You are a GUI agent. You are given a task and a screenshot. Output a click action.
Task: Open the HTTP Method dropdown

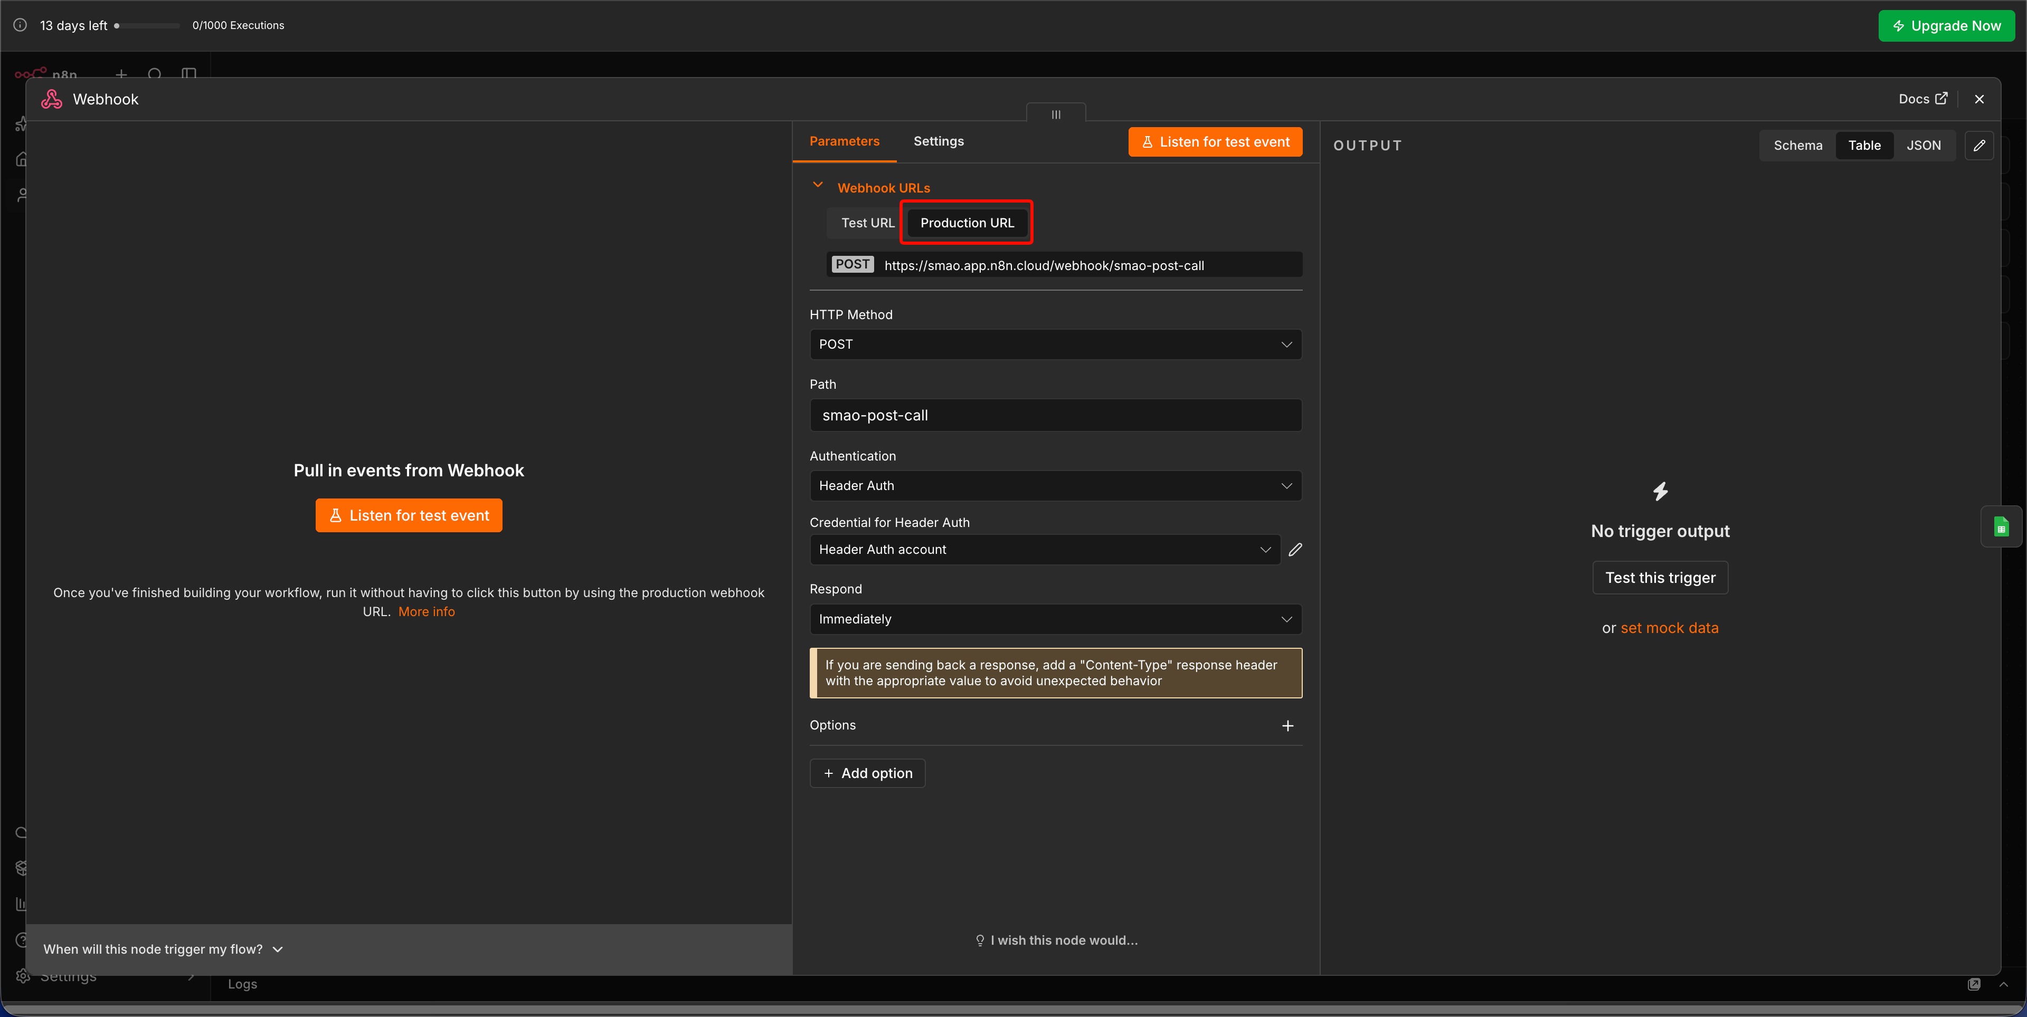click(x=1055, y=344)
